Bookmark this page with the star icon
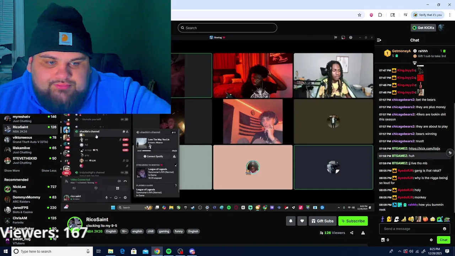This screenshot has height=256, width=455. 359,15
